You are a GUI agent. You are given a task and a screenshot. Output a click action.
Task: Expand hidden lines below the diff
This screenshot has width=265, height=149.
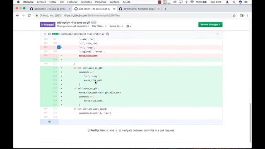tap(49, 122)
